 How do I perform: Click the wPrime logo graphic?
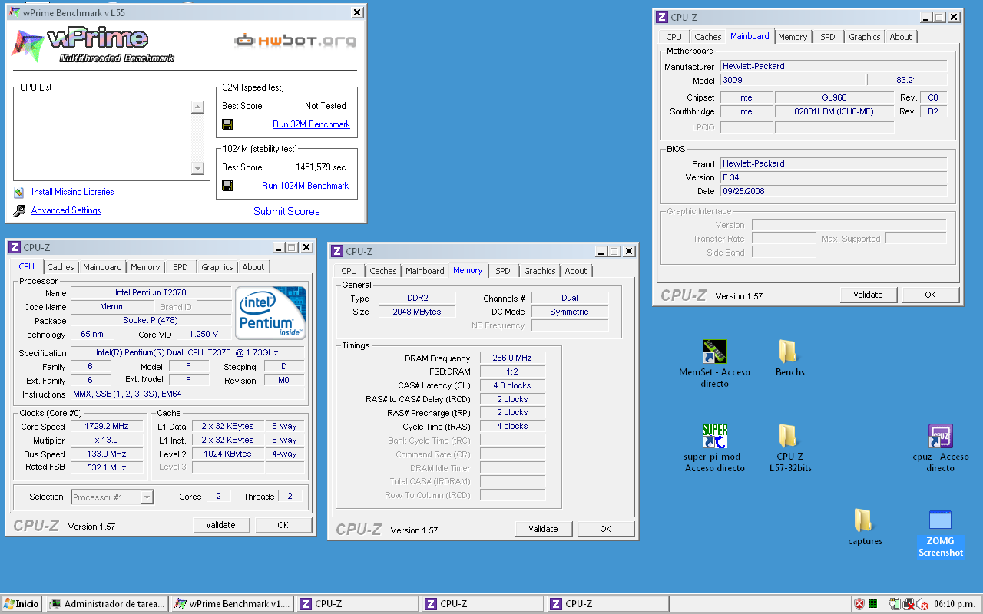coord(94,45)
